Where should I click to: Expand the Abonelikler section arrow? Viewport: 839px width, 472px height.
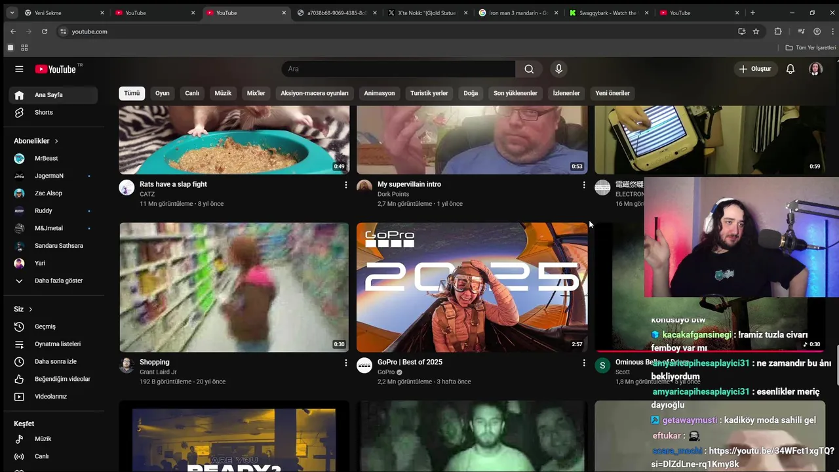56,141
